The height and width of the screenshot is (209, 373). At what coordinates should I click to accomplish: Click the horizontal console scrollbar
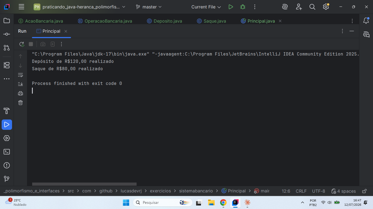[x=84, y=184]
